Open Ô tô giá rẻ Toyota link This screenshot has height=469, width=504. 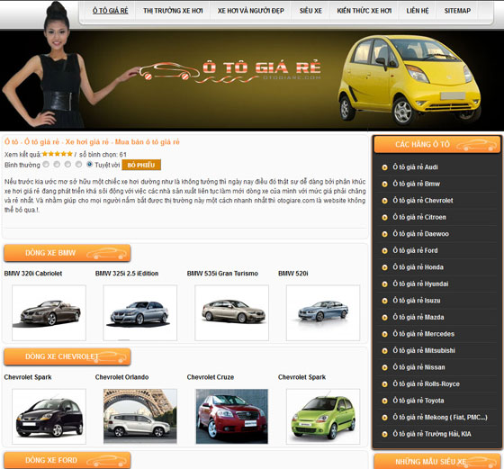click(418, 401)
